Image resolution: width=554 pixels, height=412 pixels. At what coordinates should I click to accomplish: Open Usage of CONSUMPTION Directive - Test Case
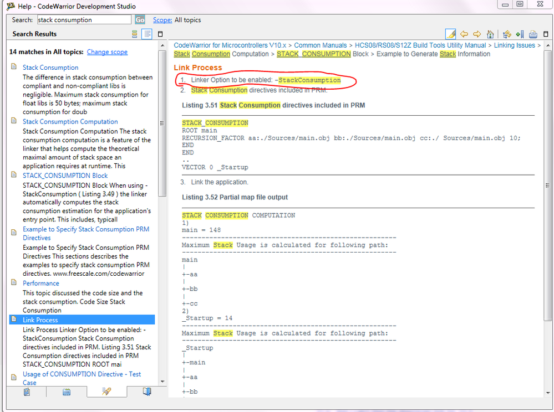click(x=82, y=378)
